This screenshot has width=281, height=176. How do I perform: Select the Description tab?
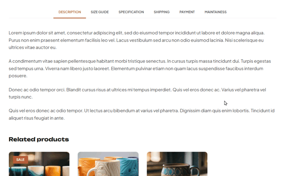tap(70, 12)
